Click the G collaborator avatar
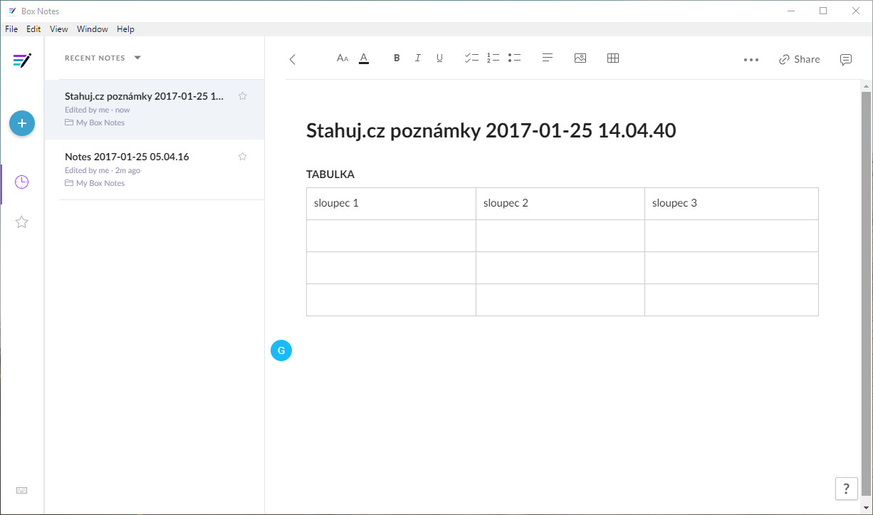 point(281,350)
